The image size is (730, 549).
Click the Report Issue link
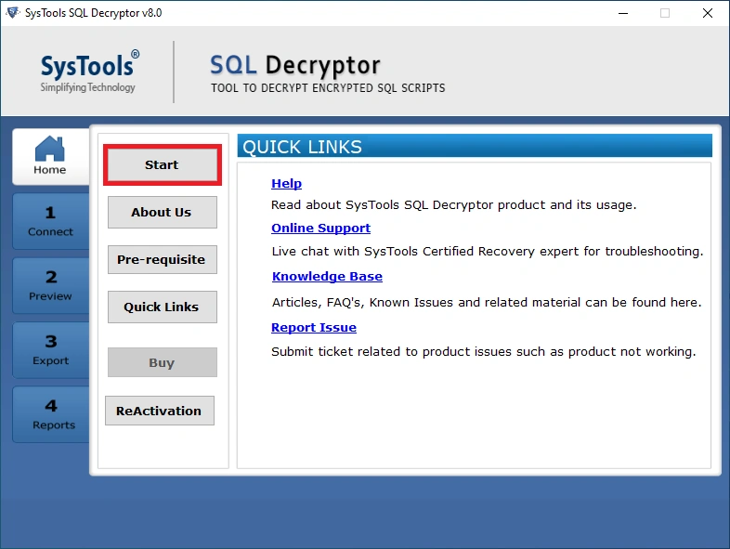(314, 327)
